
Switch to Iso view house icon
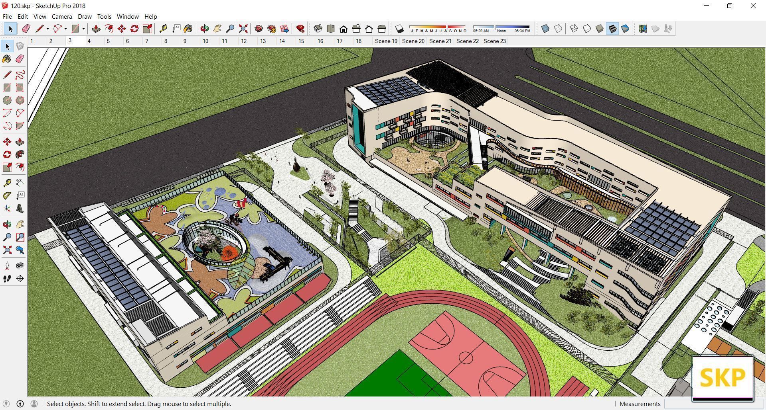(318, 29)
